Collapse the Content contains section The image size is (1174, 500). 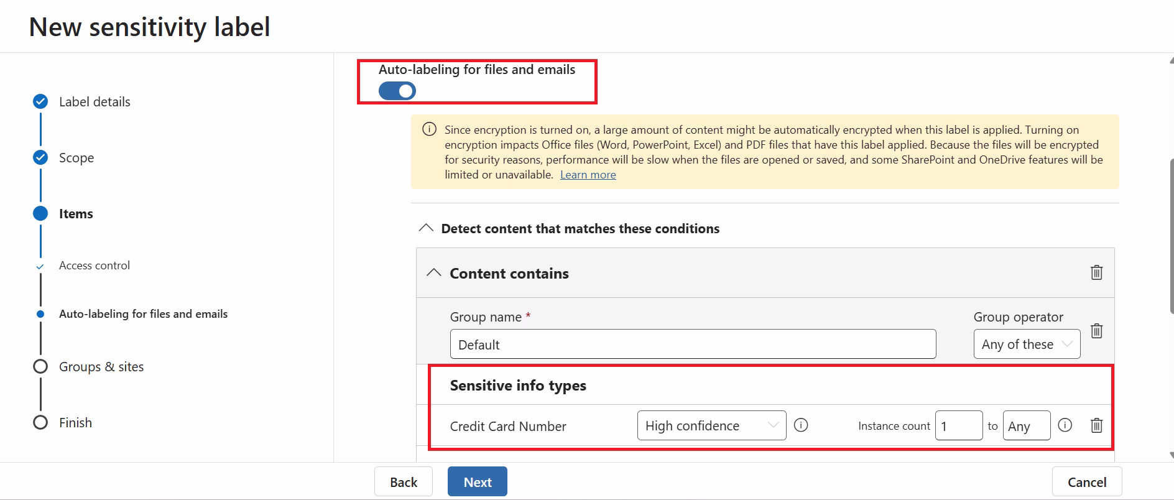tap(434, 273)
